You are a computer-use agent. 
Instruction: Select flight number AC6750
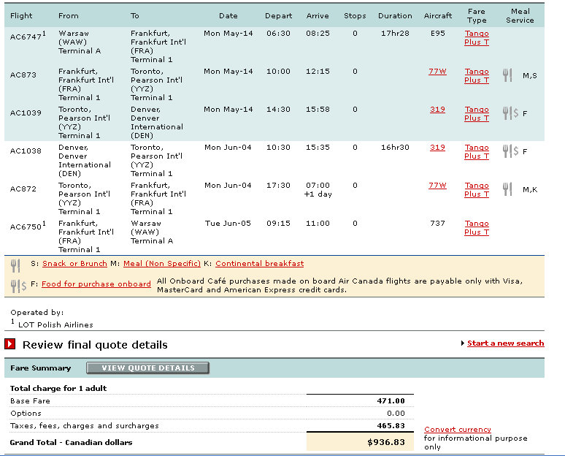click(26, 227)
